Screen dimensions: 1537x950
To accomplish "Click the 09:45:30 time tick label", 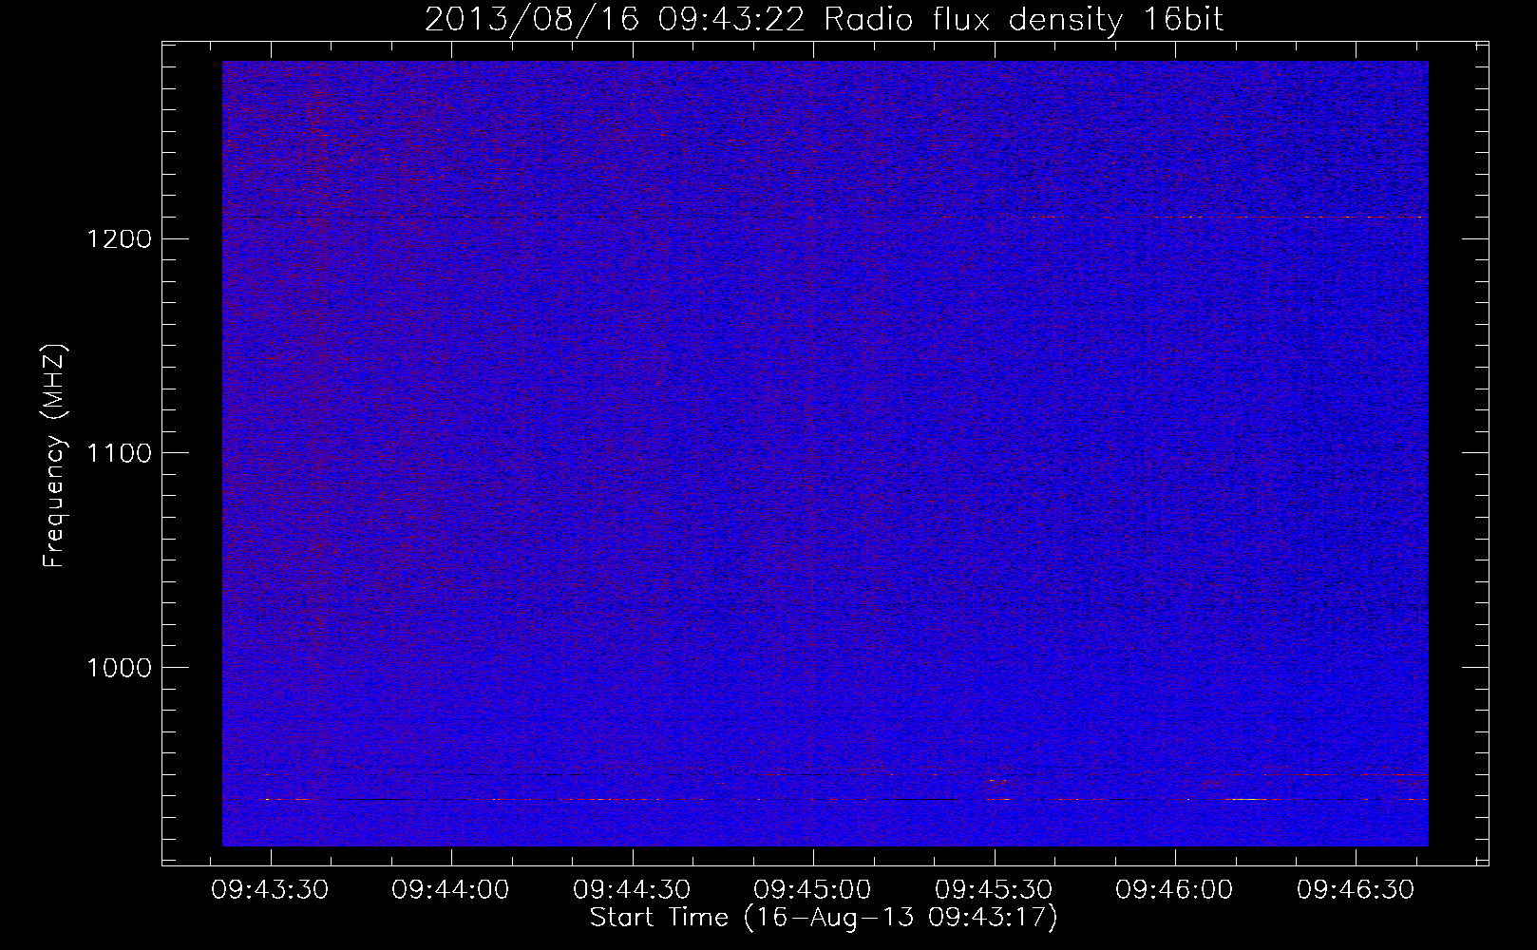I will [994, 890].
